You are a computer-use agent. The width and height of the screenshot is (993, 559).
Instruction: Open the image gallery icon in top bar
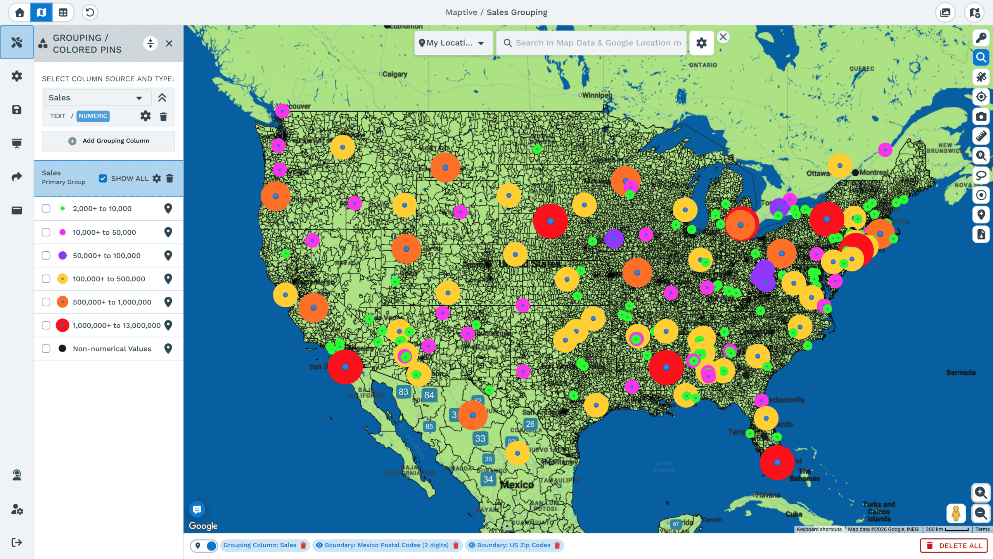[945, 12]
